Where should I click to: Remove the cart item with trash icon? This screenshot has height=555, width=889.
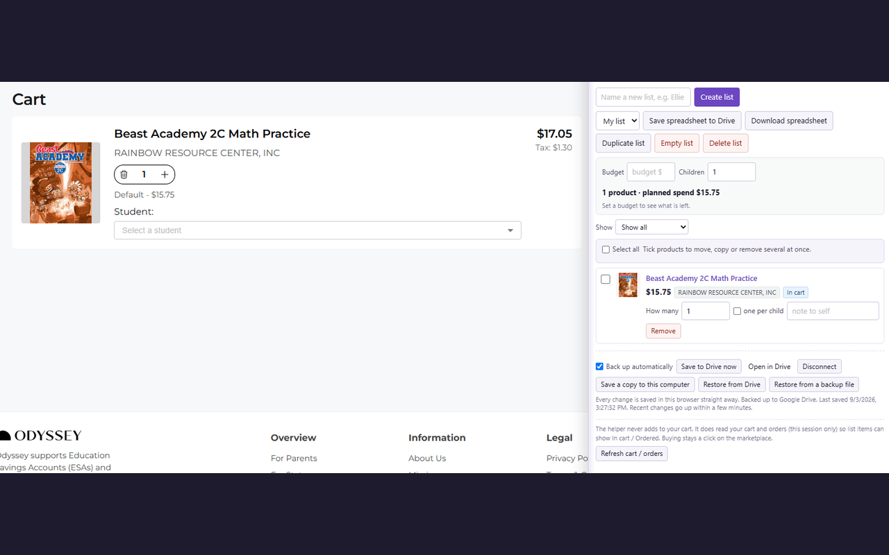(x=124, y=175)
